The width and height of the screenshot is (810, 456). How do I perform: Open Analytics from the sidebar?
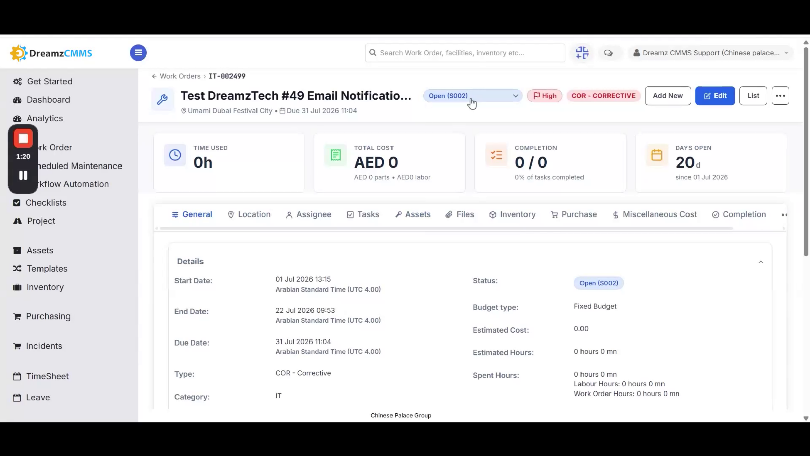pos(38,118)
